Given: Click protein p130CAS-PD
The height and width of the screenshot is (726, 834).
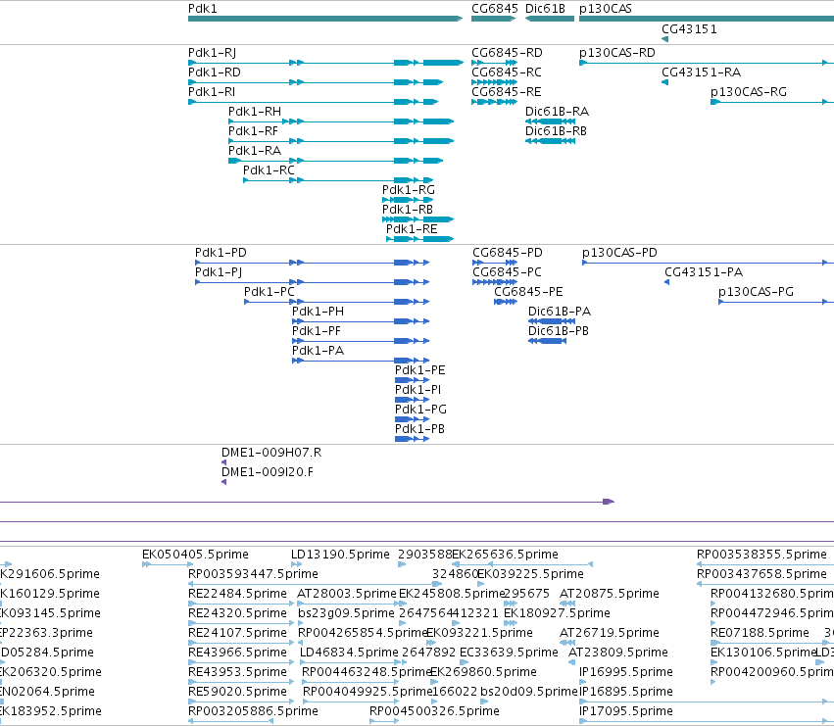Looking at the screenshot, I should click(708, 263).
